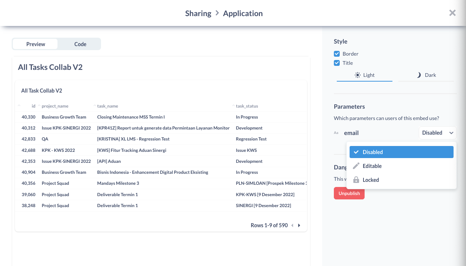Choose Editable from the parameter menu
This screenshot has width=466, height=266.
tap(372, 166)
